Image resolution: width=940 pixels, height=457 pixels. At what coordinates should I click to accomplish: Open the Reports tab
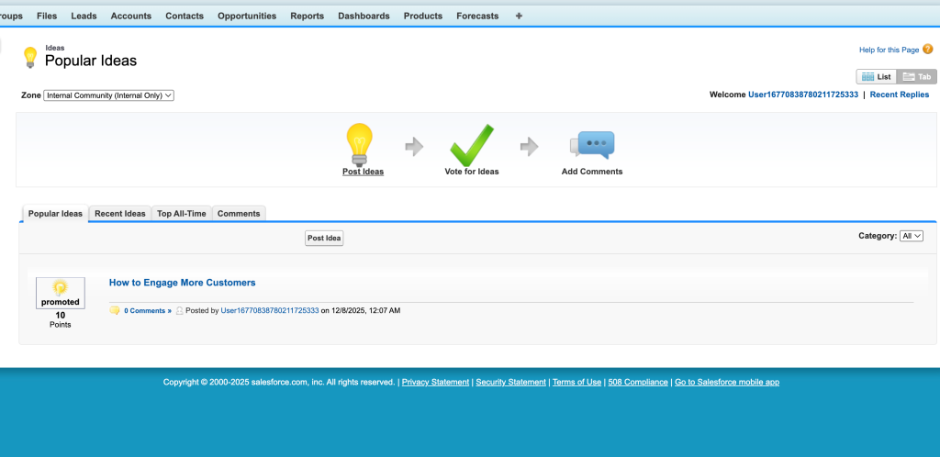point(308,17)
